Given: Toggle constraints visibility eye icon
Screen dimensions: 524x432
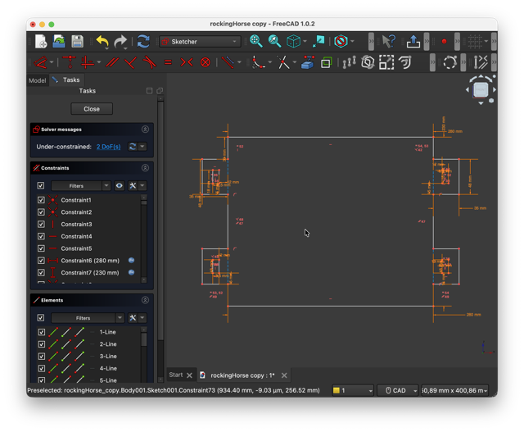Looking at the screenshot, I should pos(120,186).
